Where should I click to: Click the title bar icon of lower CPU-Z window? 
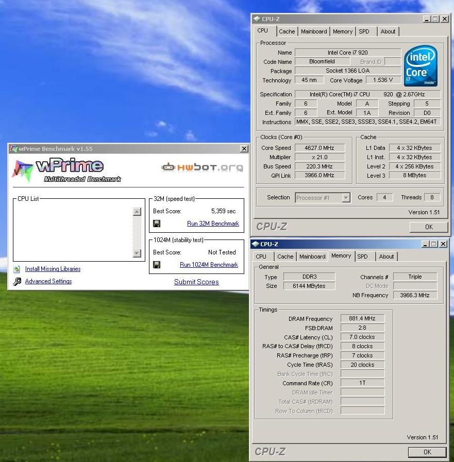(255, 244)
